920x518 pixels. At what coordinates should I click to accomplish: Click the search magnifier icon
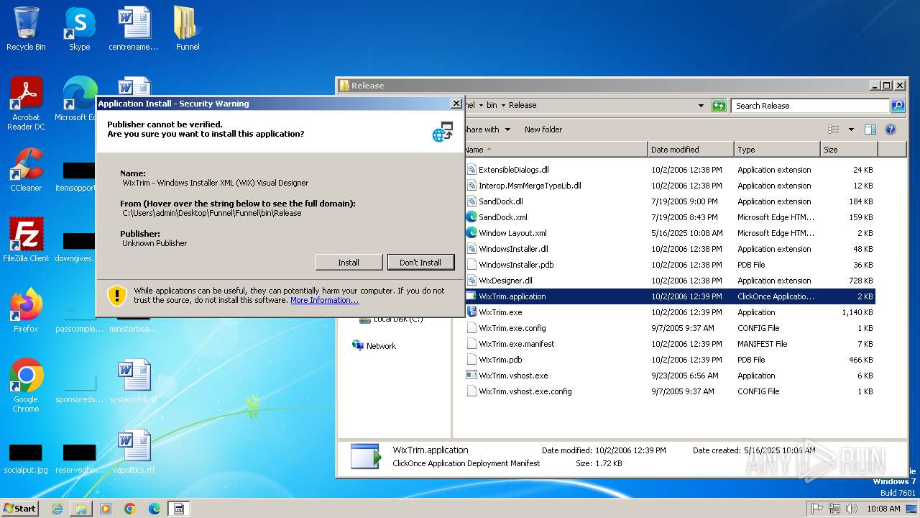pyautogui.click(x=898, y=106)
